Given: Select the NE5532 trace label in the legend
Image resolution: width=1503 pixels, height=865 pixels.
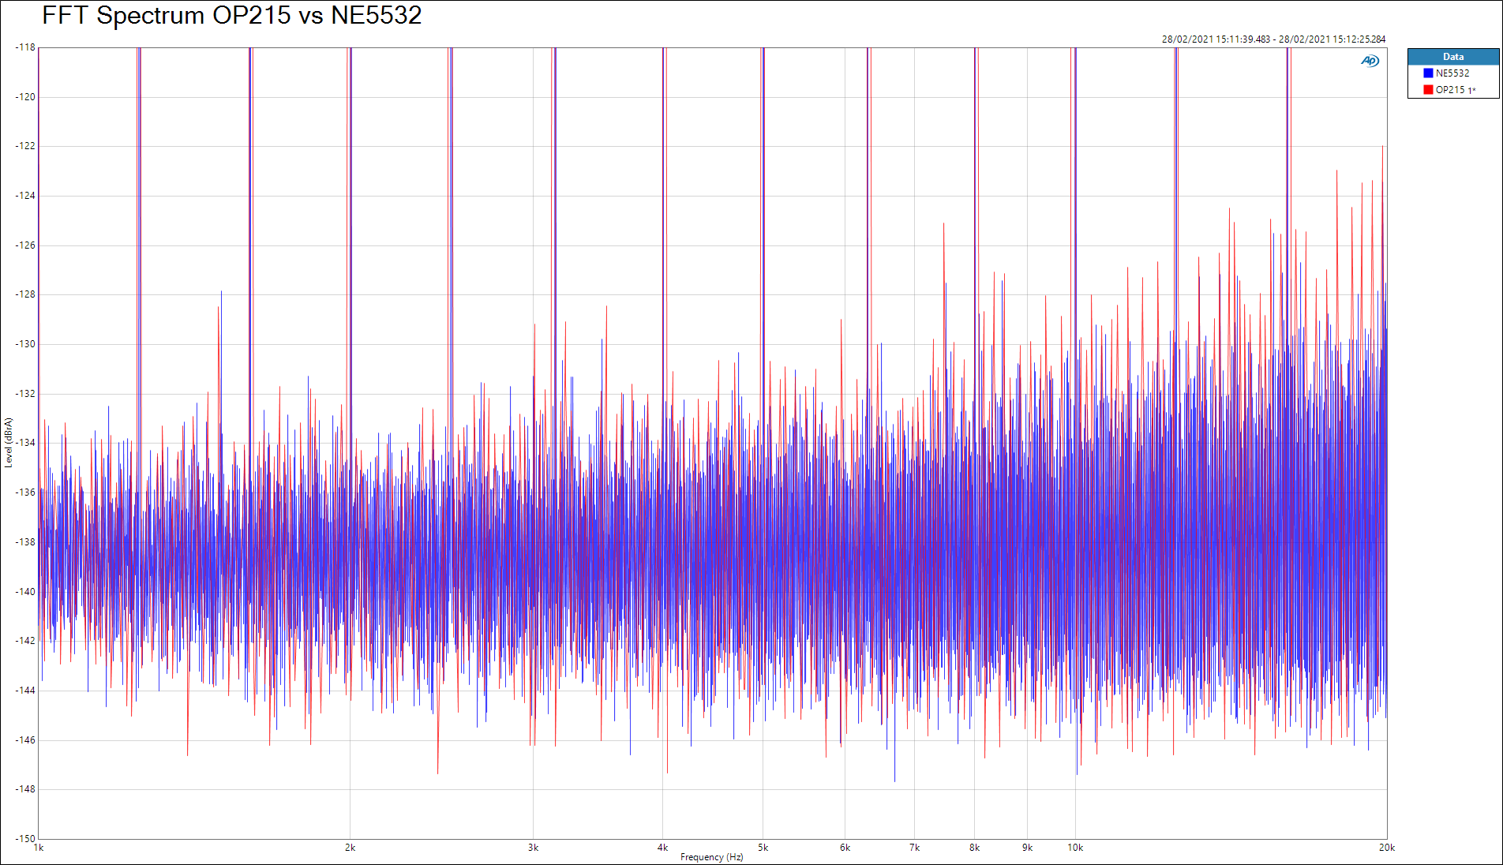Looking at the screenshot, I should [1452, 73].
